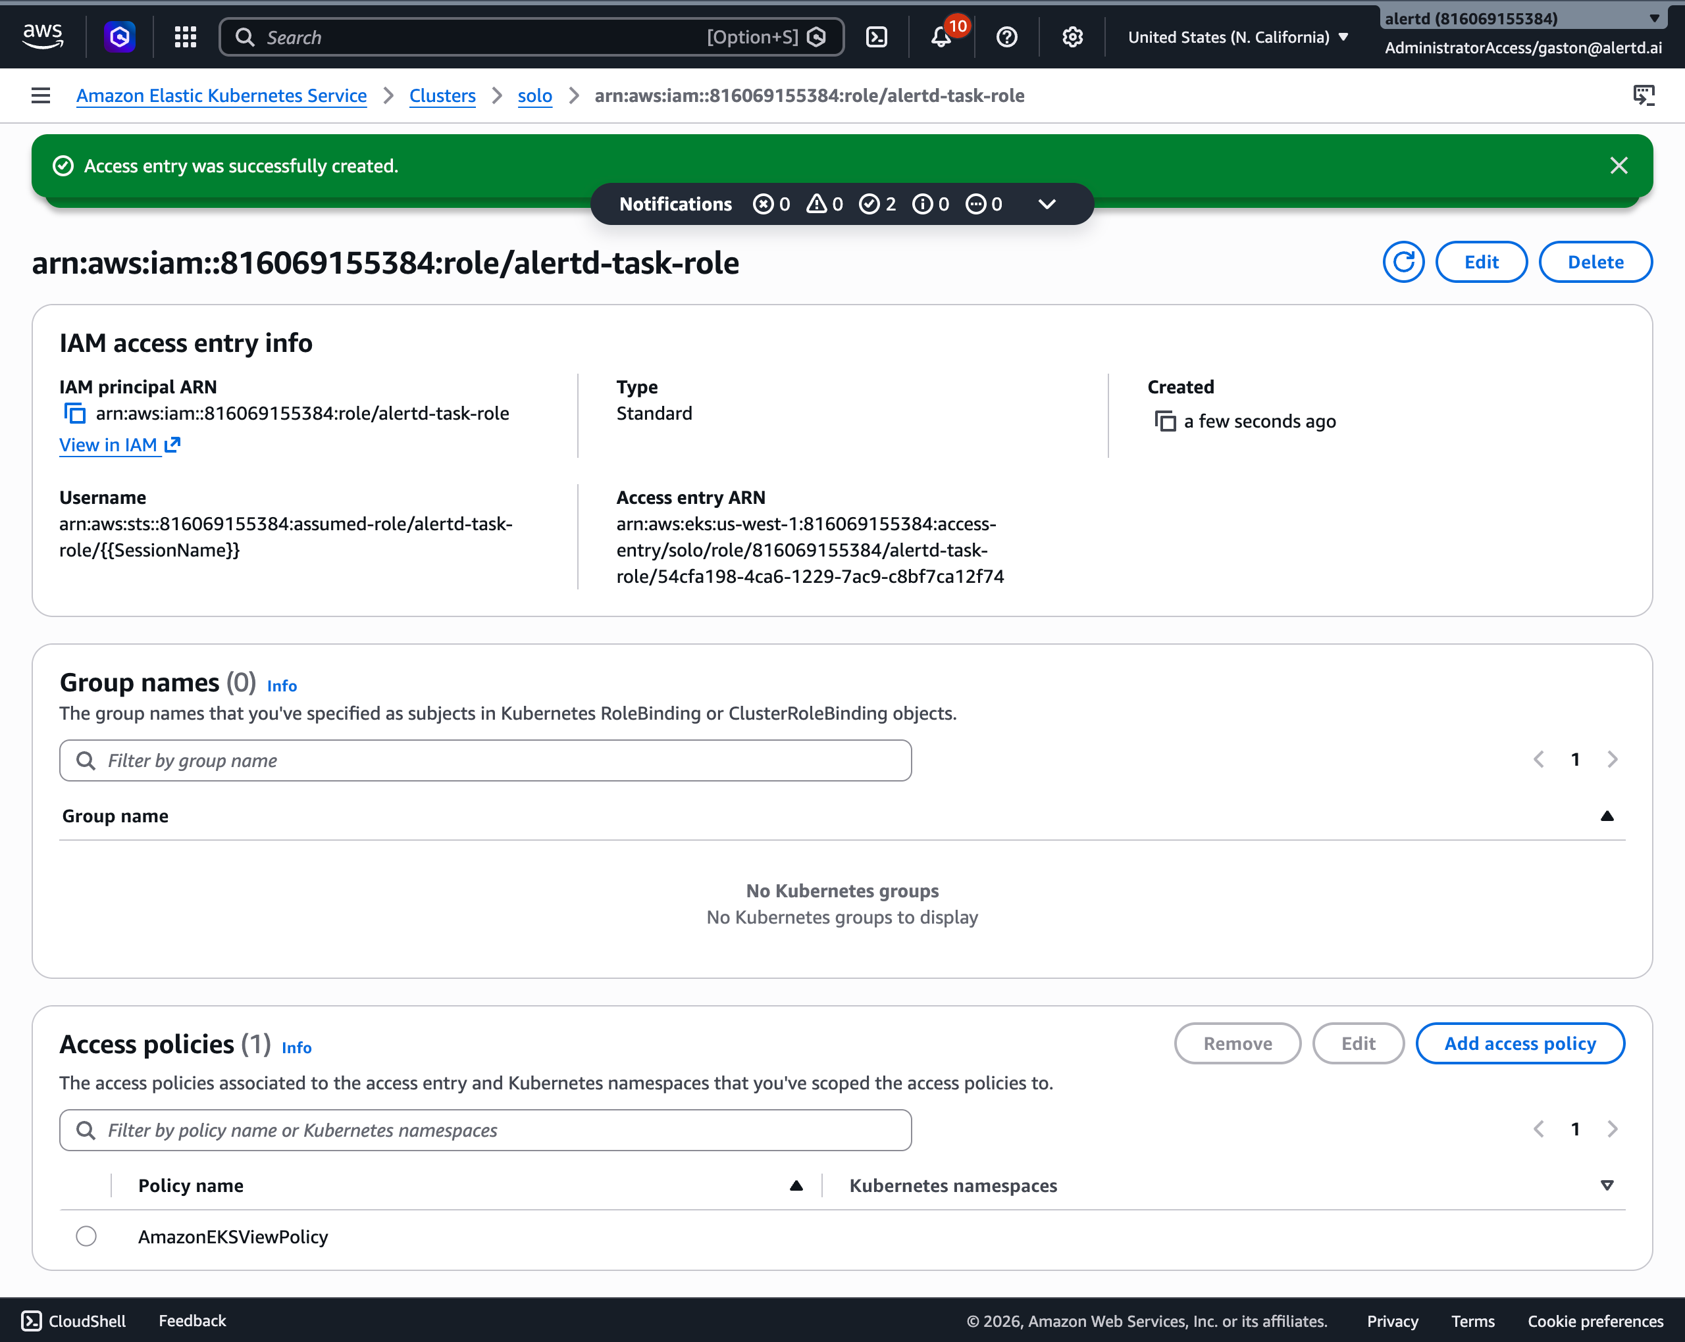1685x1342 pixels.
Task: Click the Filter by policy name field
Action: pos(485,1130)
